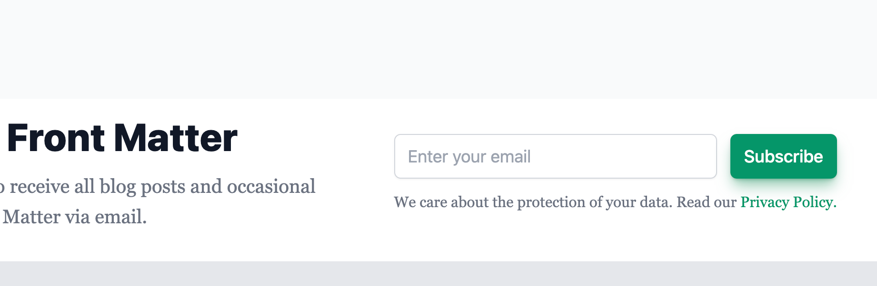Click blank space inside the email field after the placeholder
Image resolution: width=877 pixels, height=286 pixels.
tap(624, 156)
